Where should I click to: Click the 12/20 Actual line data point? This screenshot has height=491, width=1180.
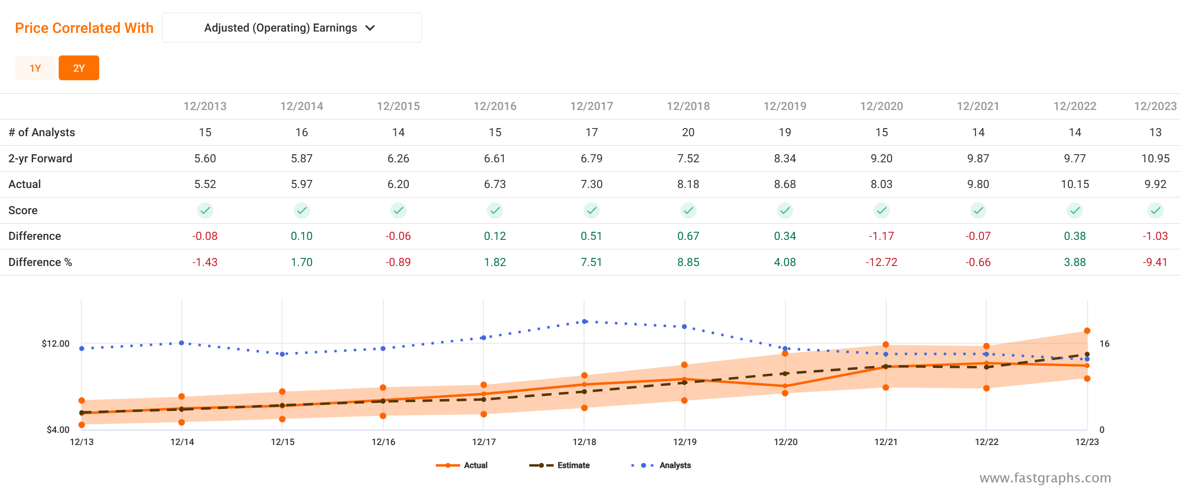click(785, 386)
